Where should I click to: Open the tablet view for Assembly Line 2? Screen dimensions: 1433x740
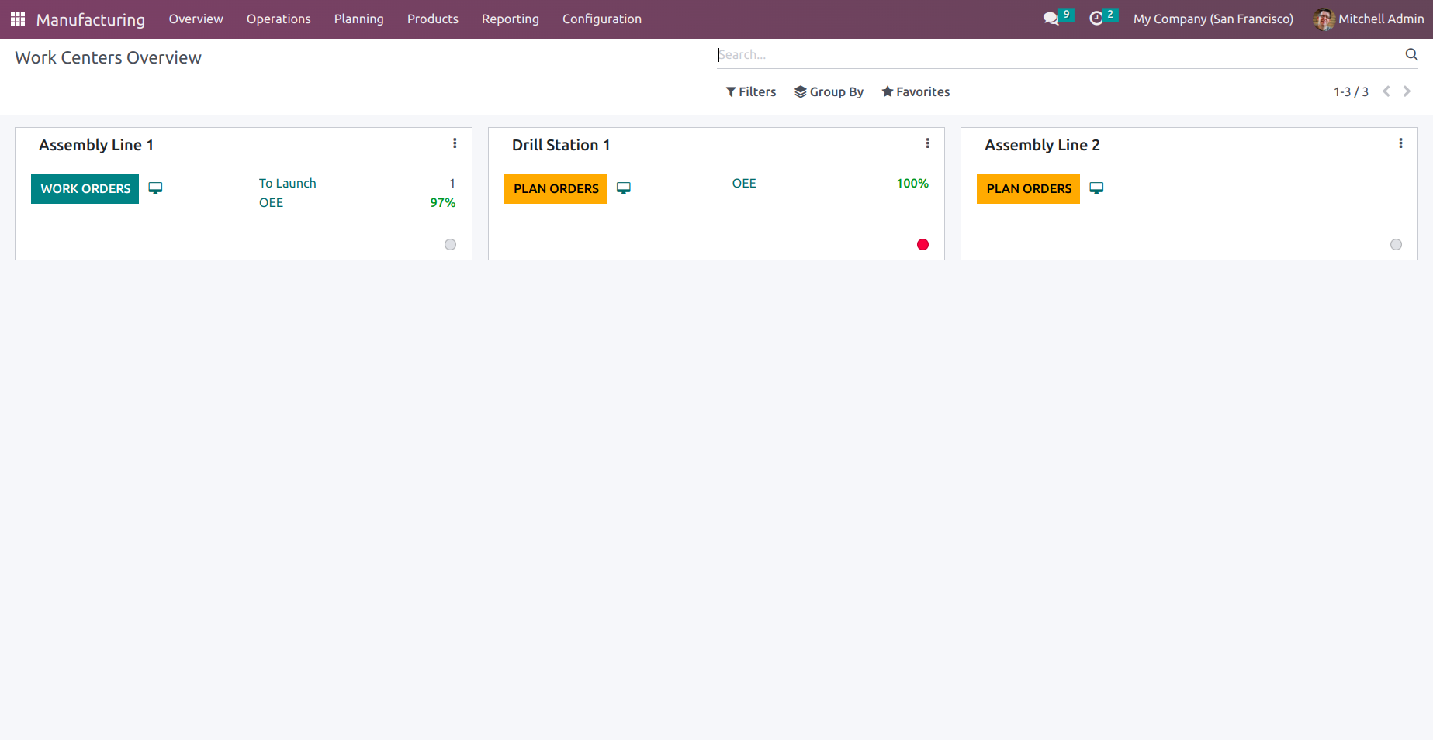(1096, 188)
